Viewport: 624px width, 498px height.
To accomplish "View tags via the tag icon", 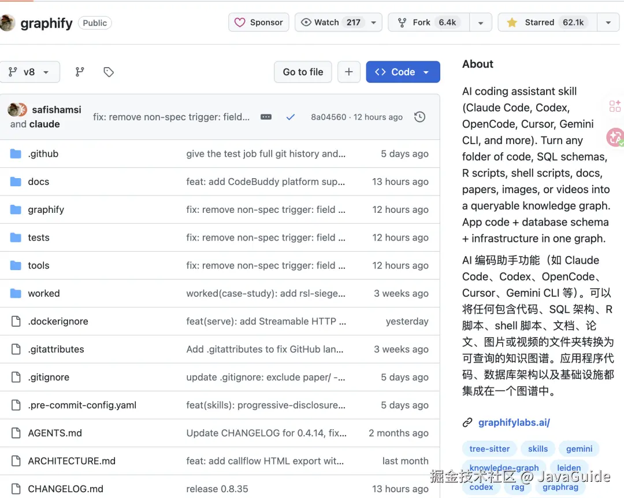I will [109, 72].
